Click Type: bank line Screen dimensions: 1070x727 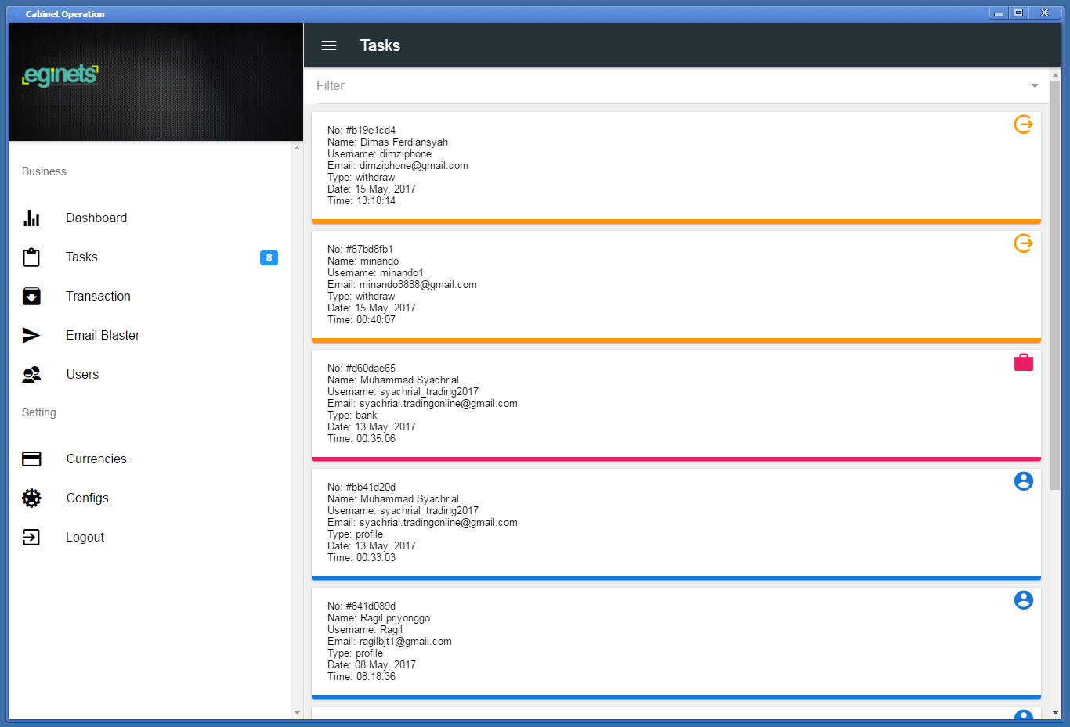click(352, 416)
